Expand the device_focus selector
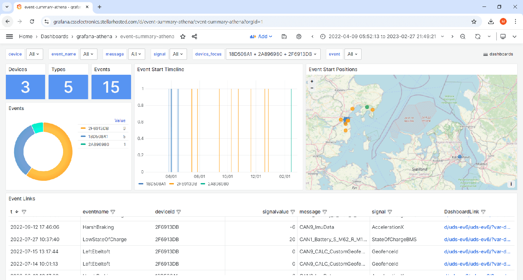This screenshot has width=523, height=280. pos(273,54)
